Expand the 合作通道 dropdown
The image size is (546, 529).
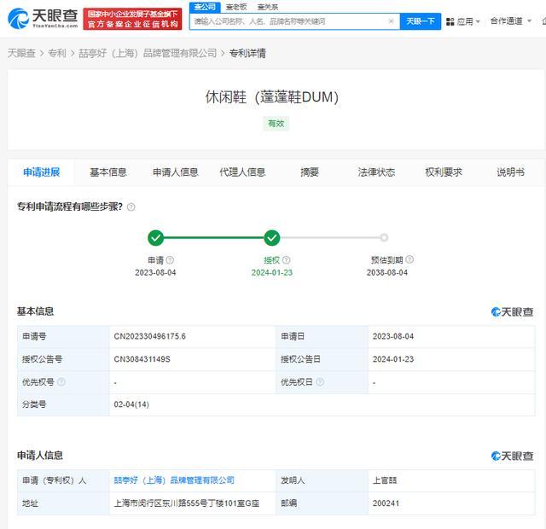pyautogui.click(x=510, y=21)
